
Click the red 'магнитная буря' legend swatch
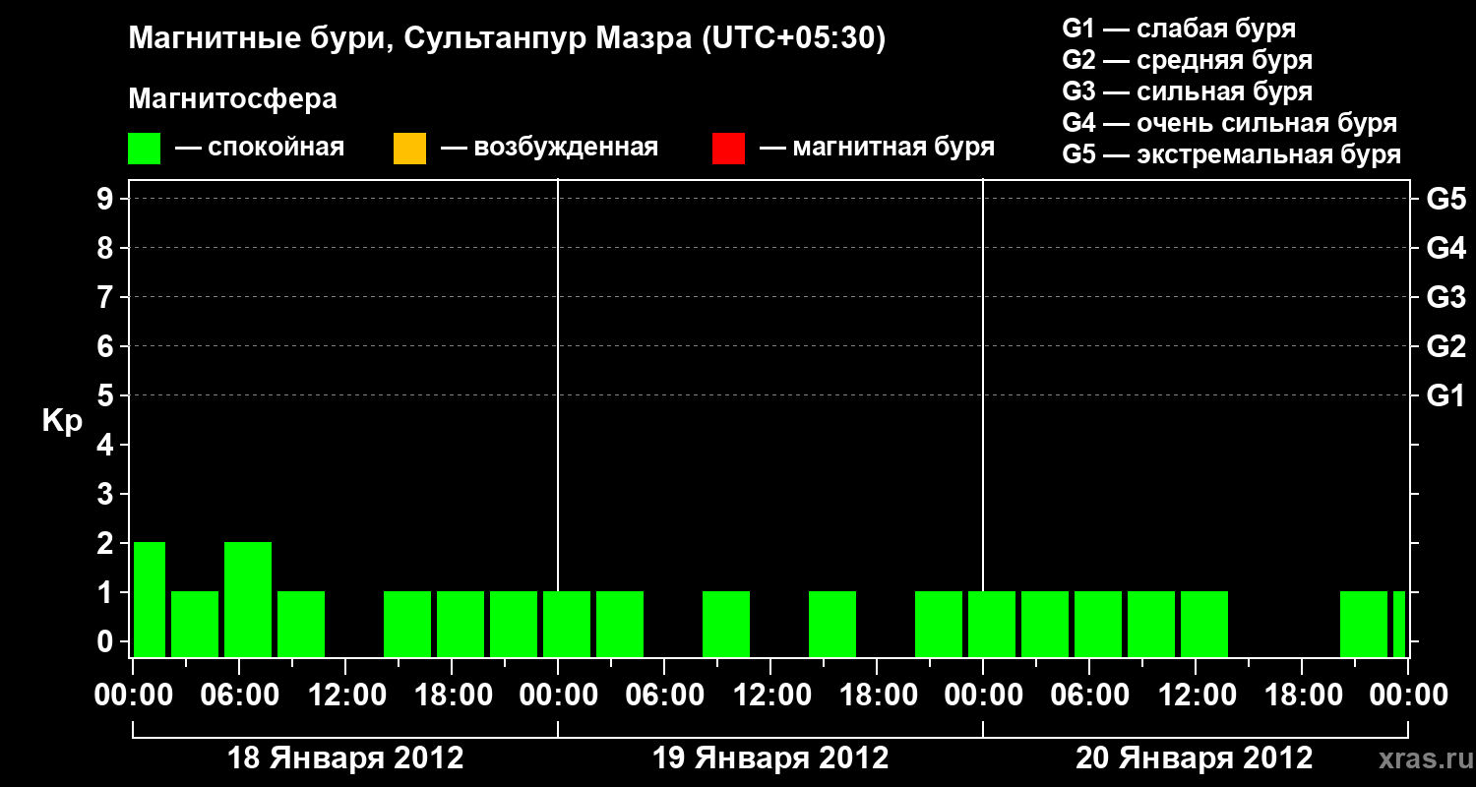(x=728, y=149)
